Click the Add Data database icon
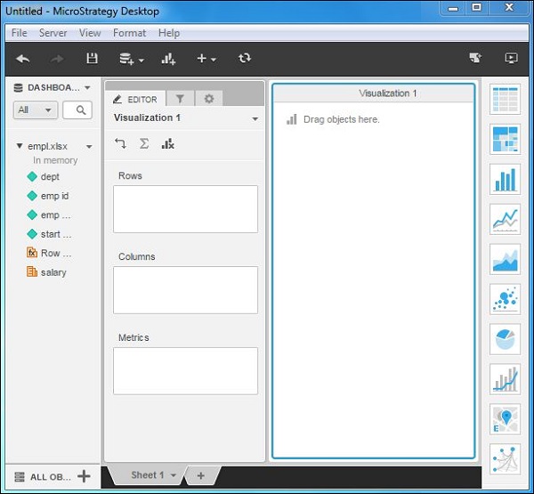This screenshot has width=534, height=494. tap(126, 59)
